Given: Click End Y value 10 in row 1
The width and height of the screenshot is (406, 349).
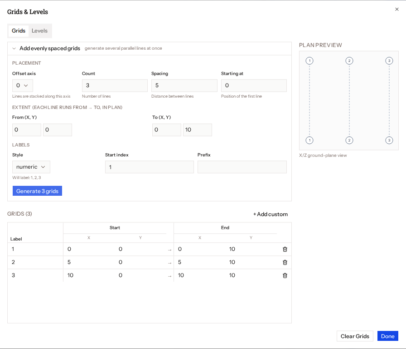Looking at the screenshot, I should (232, 249).
